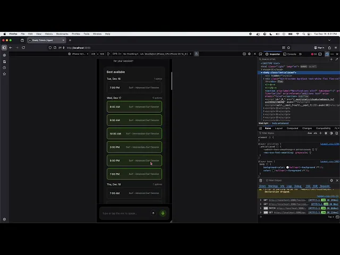This screenshot has width=340, height=255.
Task: Expand the head element node
Action: (261, 70)
